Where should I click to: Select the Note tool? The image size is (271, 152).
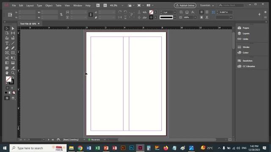point(7,68)
